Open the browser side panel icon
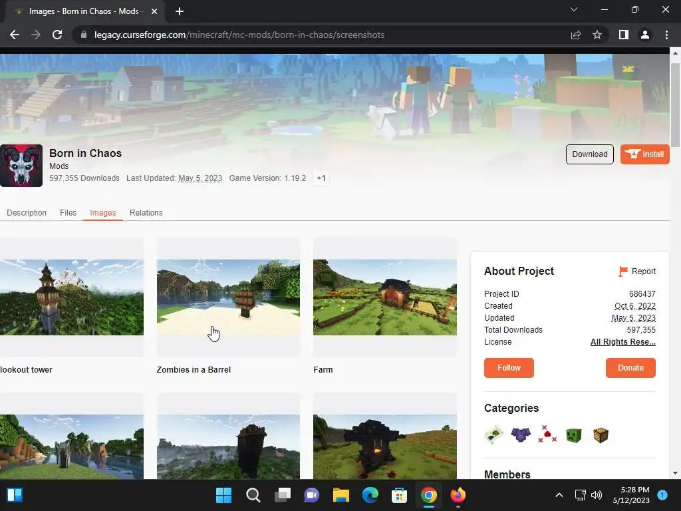Screen dimensions: 681x511 [x=624, y=35]
